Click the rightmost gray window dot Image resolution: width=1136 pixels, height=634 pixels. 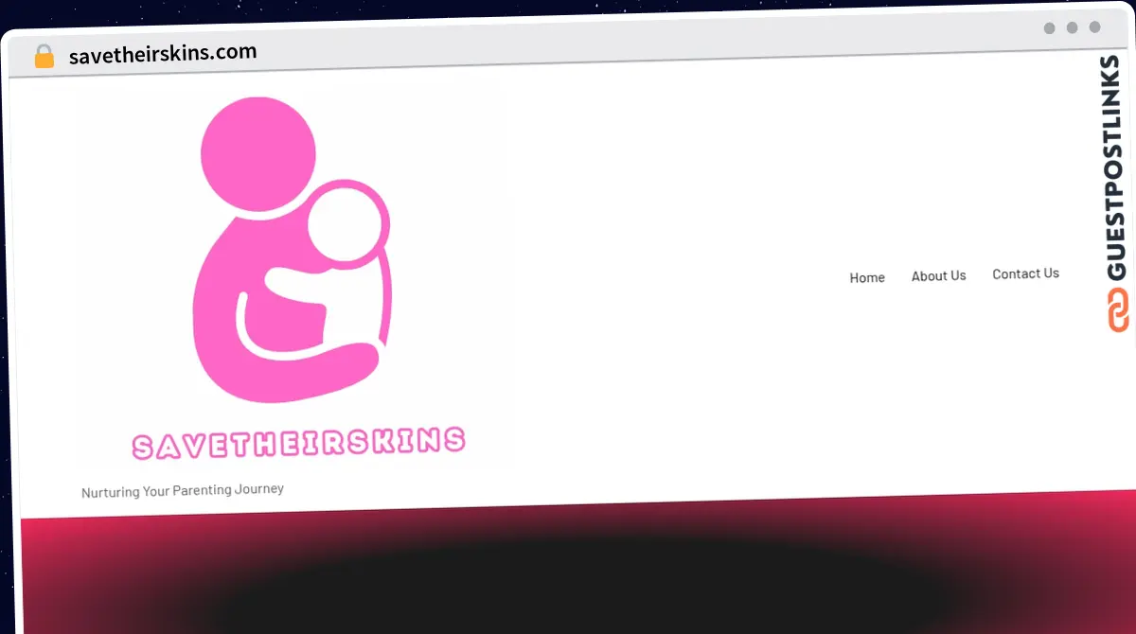[x=1094, y=27]
